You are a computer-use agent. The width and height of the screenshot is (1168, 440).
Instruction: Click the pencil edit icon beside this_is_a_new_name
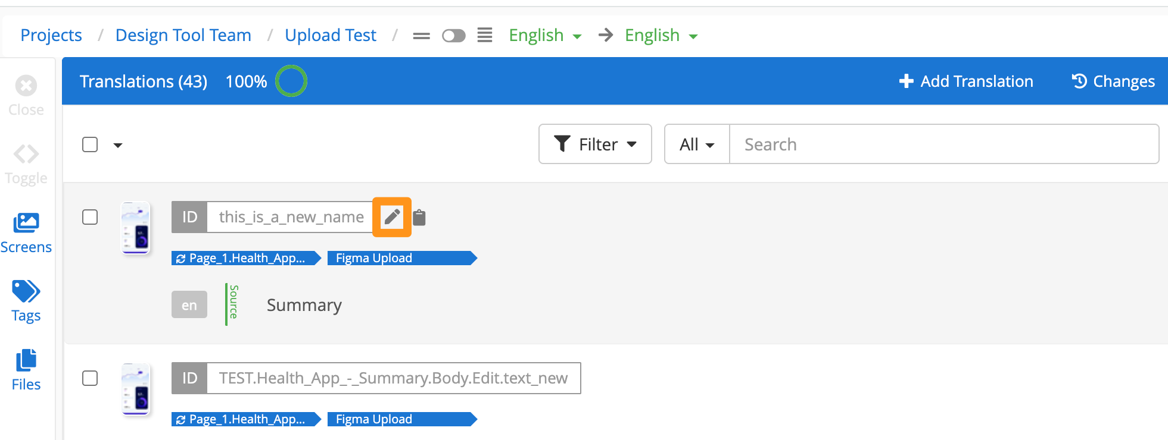[x=392, y=217]
